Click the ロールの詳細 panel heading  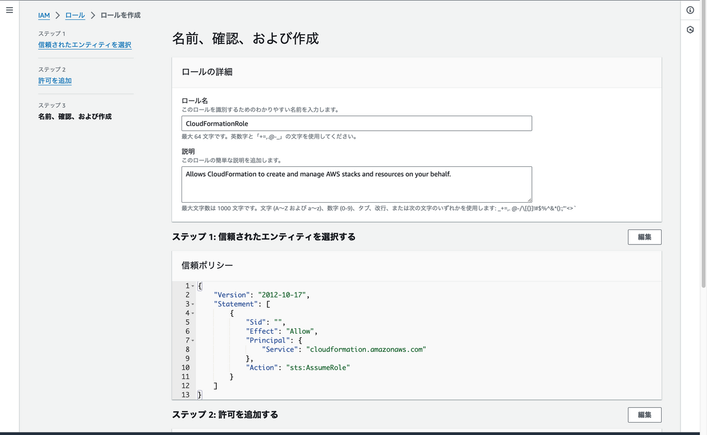[207, 72]
